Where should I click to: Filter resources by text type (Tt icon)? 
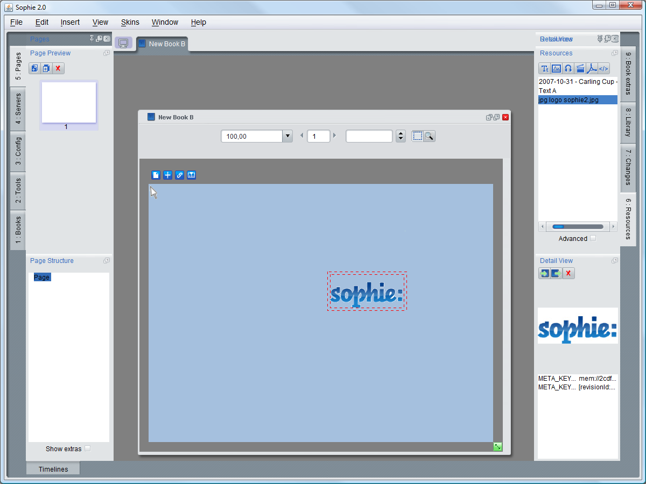[545, 68]
